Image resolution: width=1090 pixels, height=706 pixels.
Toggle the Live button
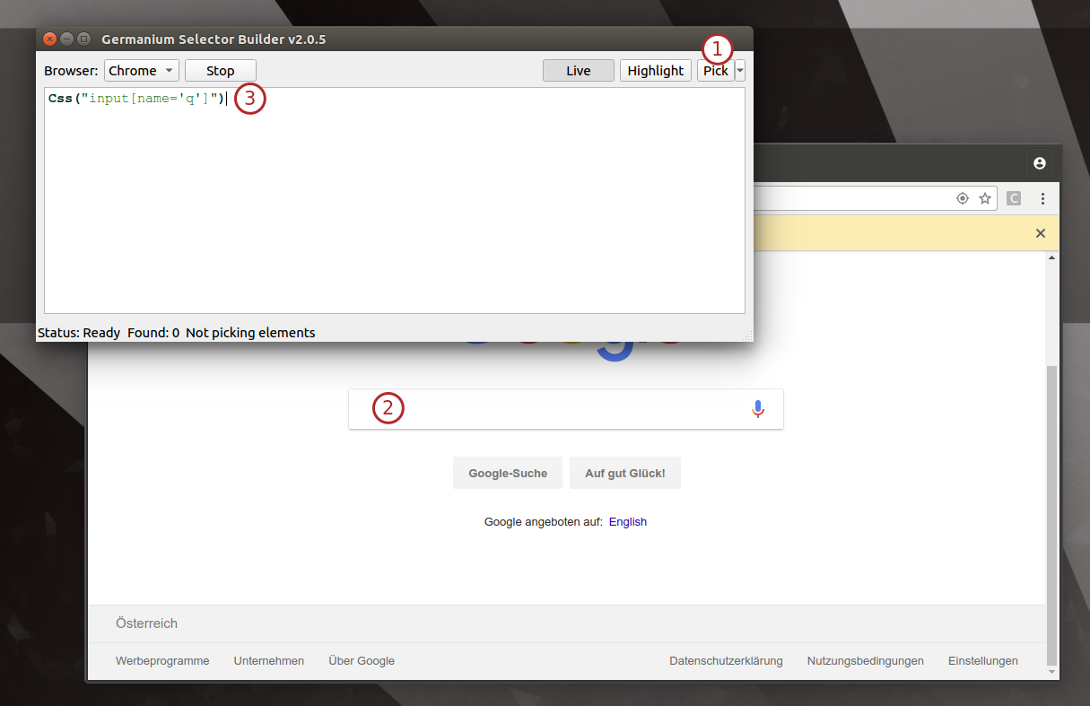coord(579,71)
